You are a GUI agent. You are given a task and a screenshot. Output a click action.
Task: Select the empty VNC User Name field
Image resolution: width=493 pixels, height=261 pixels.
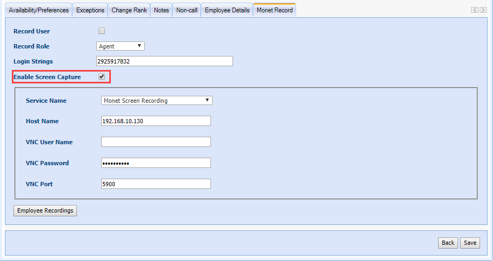[x=156, y=142]
